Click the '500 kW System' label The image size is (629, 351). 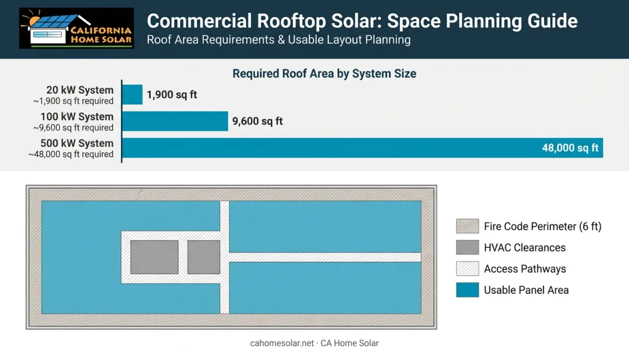pos(77,143)
